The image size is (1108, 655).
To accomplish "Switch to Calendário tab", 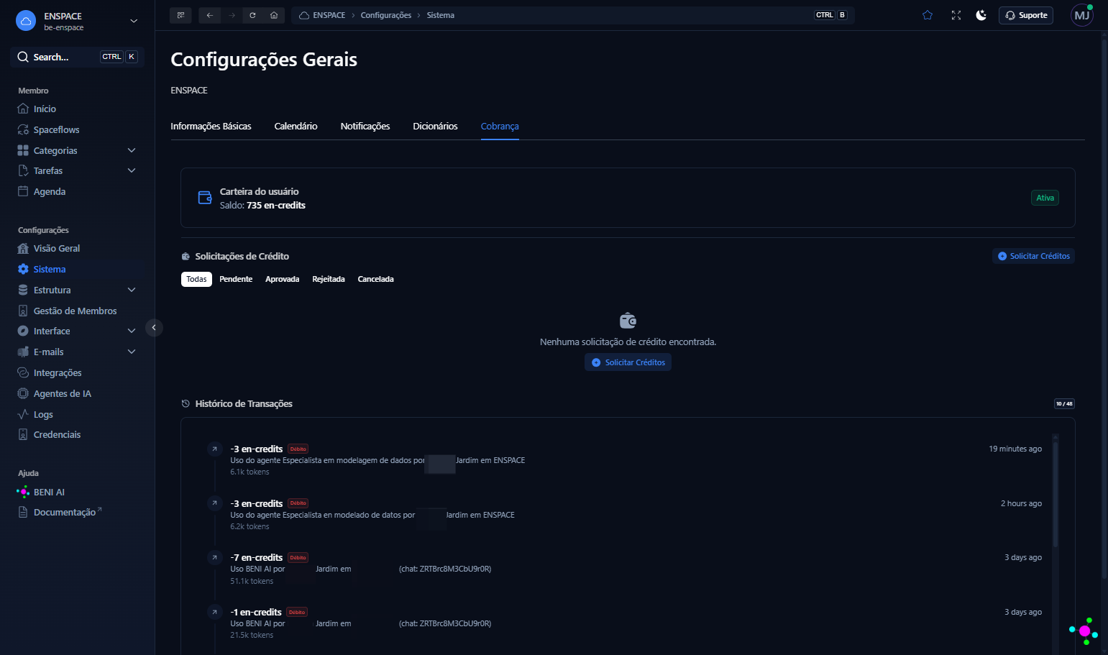I will [x=296, y=126].
